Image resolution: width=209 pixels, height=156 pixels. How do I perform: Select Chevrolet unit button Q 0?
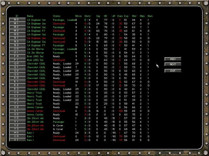coord(17,63)
